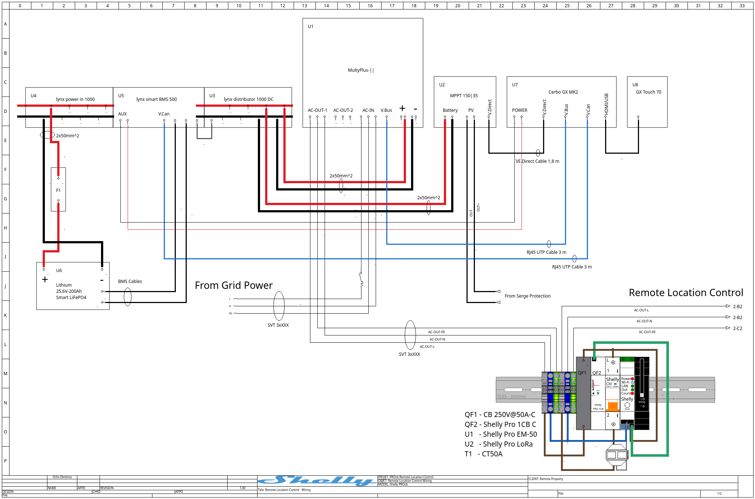The height and width of the screenshot is (499, 755).
Task: Click the 1/2 page number cell
Action: [x=719, y=494]
